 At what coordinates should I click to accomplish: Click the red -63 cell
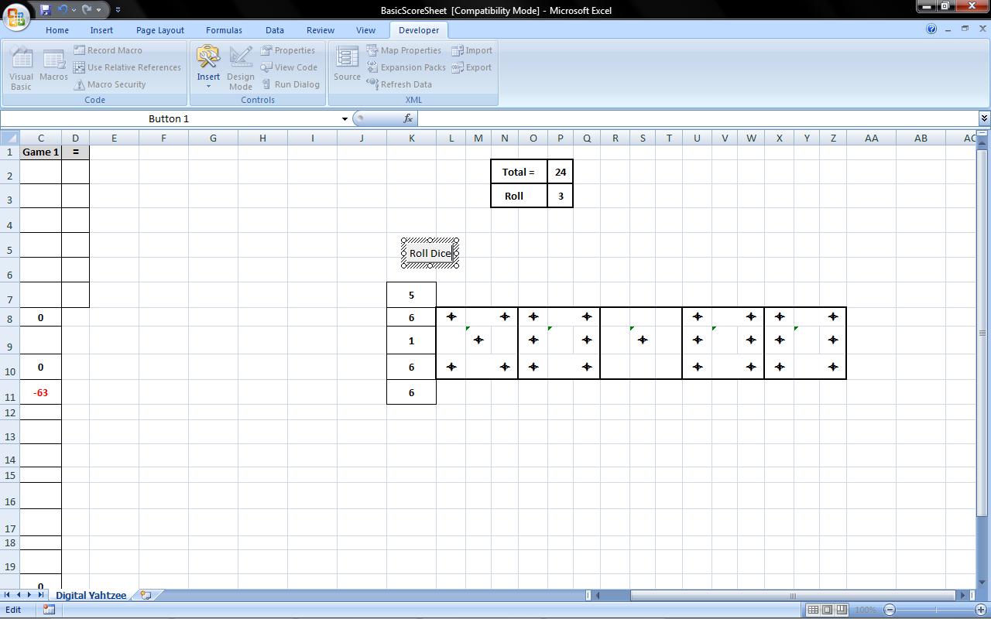(x=40, y=392)
